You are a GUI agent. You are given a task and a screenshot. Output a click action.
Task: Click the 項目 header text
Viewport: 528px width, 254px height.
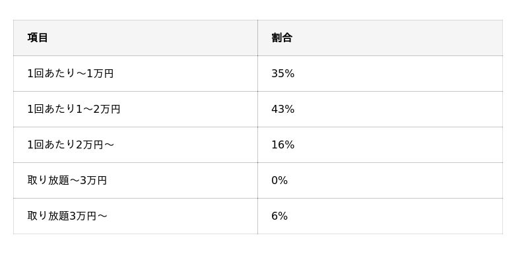click(x=38, y=38)
